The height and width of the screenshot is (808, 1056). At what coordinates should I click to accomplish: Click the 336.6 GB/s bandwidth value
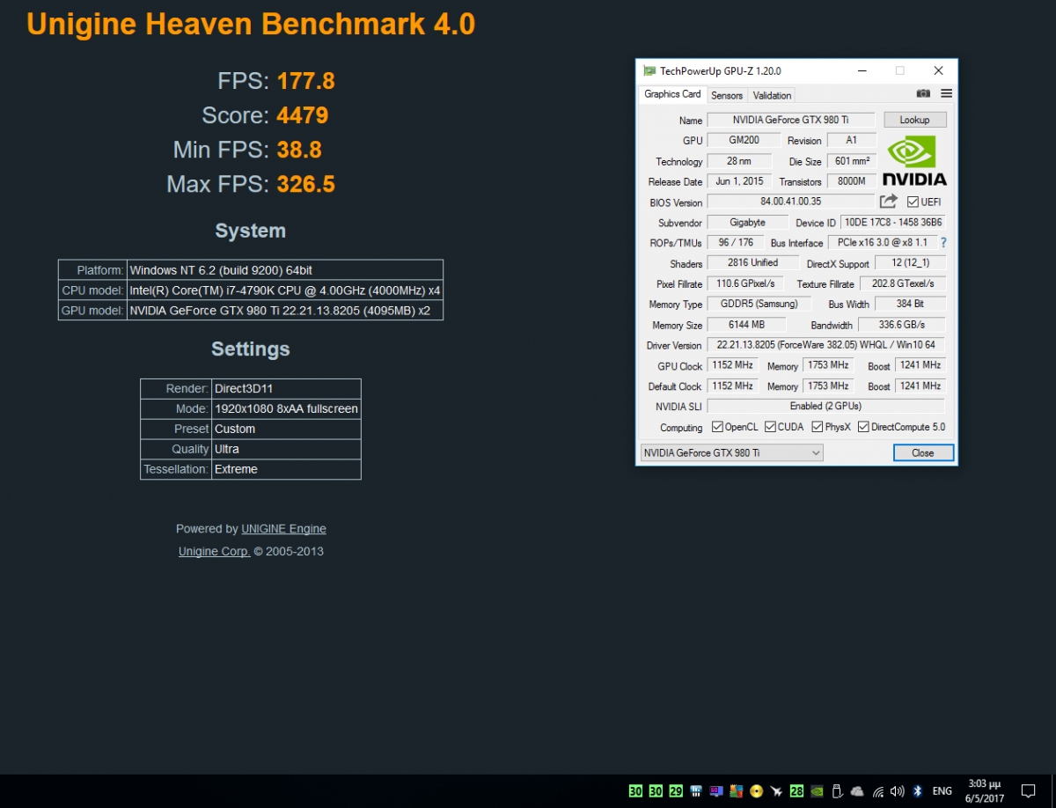click(903, 325)
